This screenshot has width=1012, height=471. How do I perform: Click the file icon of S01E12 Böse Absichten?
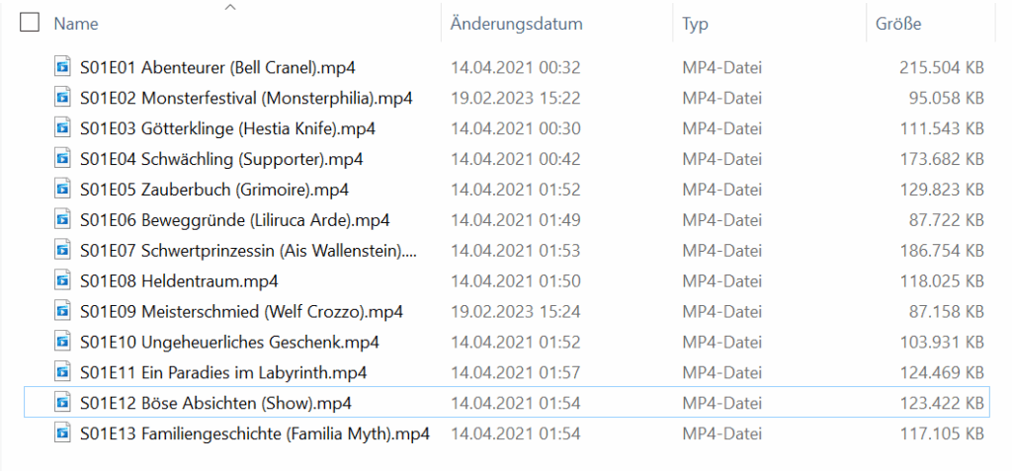click(x=62, y=403)
